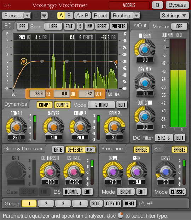The height and width of the screenshot is (220, 191).
Task: Switch to Group 2
Action: [46, 203]
